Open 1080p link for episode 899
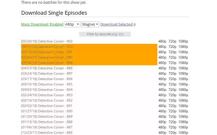The height and width of the screenshot is (135, 217). click(183, 63)
